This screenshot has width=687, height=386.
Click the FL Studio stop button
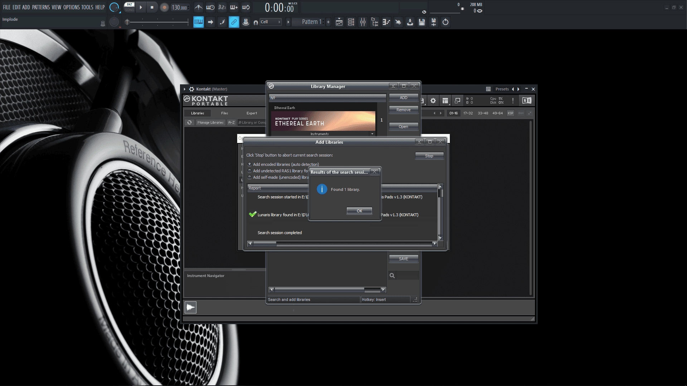pyautogui.click(x=152, y=7)
